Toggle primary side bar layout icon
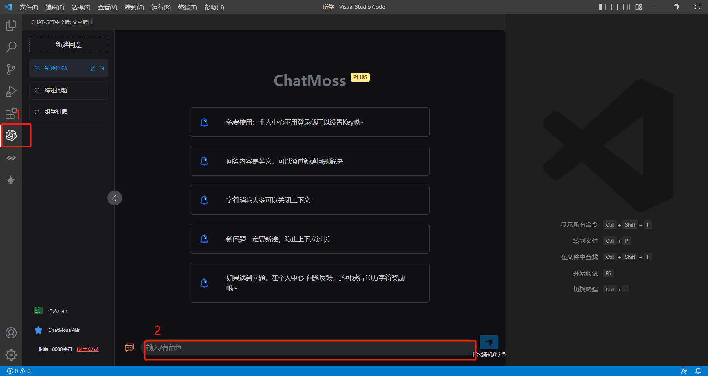The image size is (708, 376). click(x=603, y=7)
